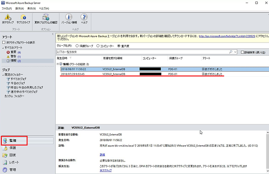Click the 詳細 link in description
The width and height of the screenshot is (269, 174).
pyautogui.click(x=102, y=155)
